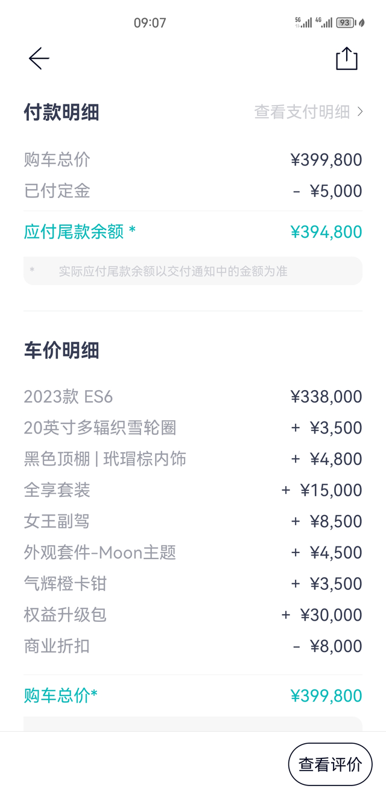
Task: Open 查看支付明细 payment details link
Action: [302, 112]
